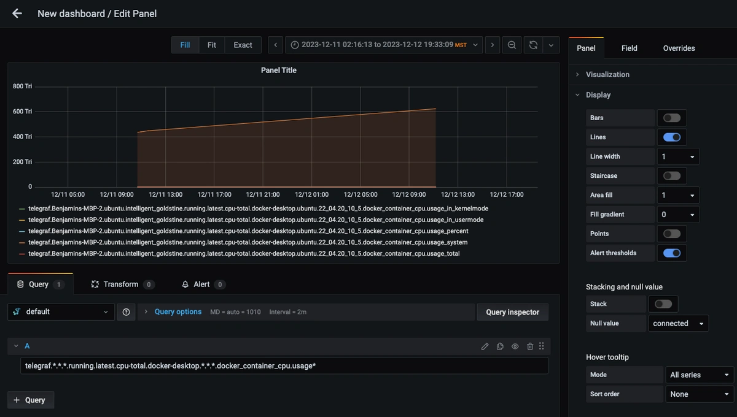Toggle visibility of query A
The width and height of the screenshot is (737, 417).
515,346
